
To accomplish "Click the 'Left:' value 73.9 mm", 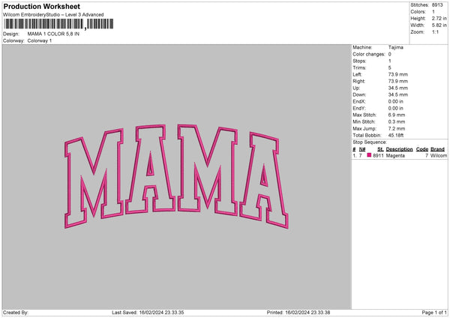I will click(x=398, y=74).
